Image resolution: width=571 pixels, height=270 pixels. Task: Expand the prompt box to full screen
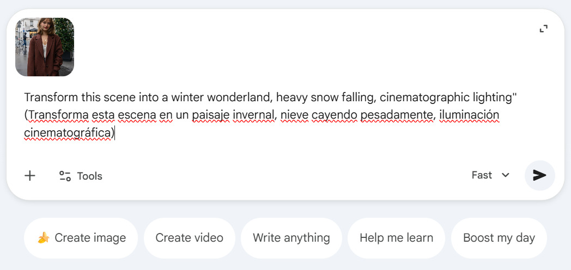click(x=543, y=29)
